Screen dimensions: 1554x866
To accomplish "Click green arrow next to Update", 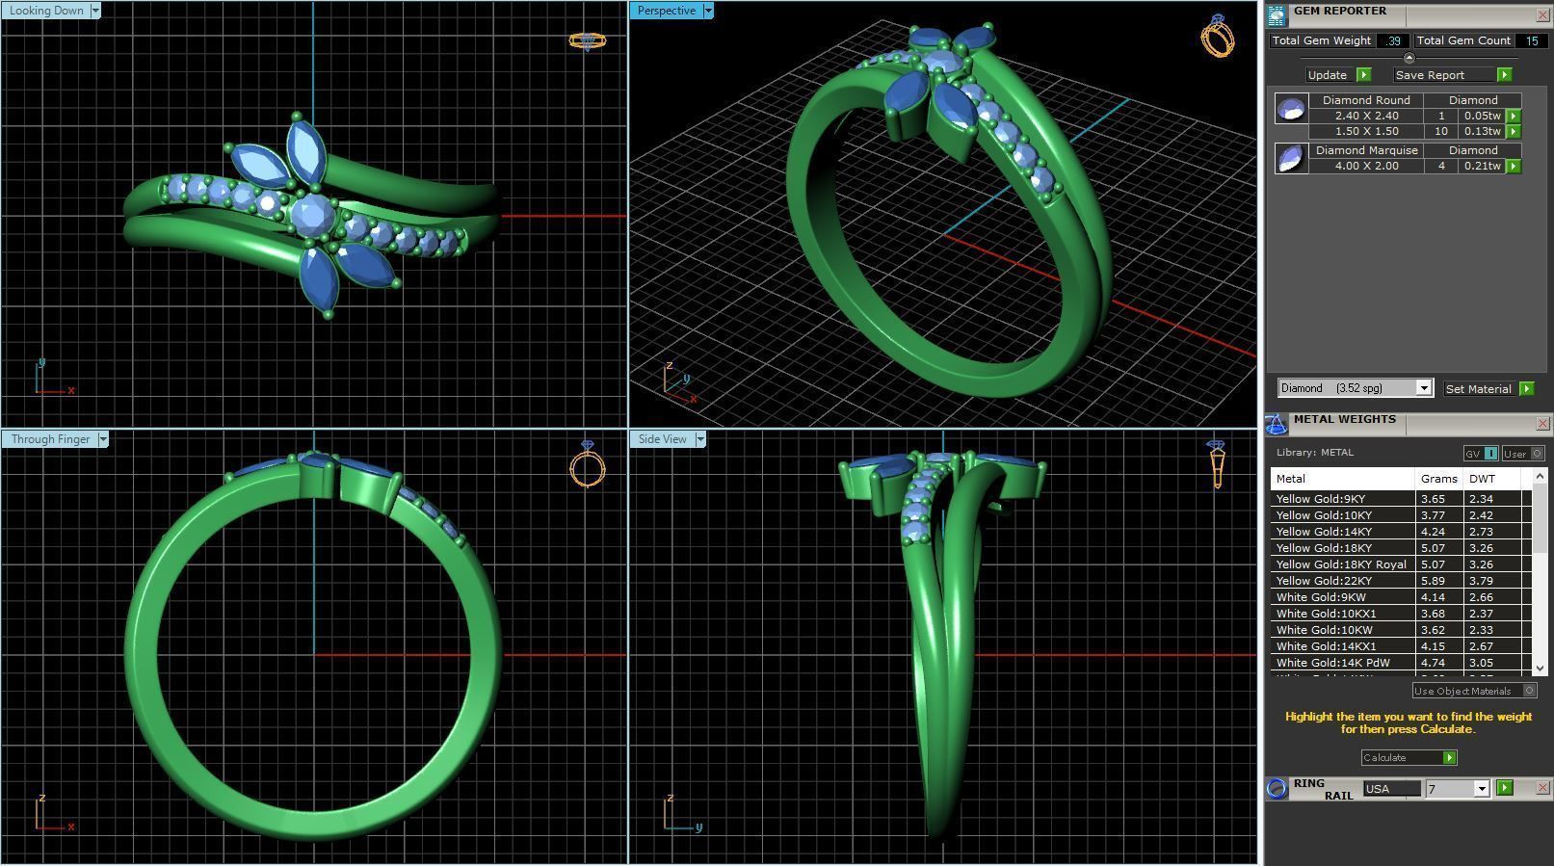I will [1363, 75].
